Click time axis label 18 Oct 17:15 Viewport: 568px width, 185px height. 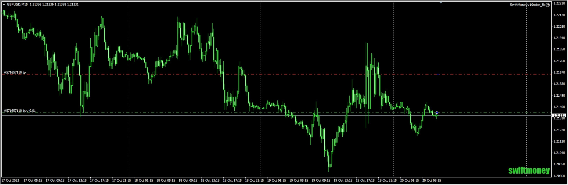[233, 181]
